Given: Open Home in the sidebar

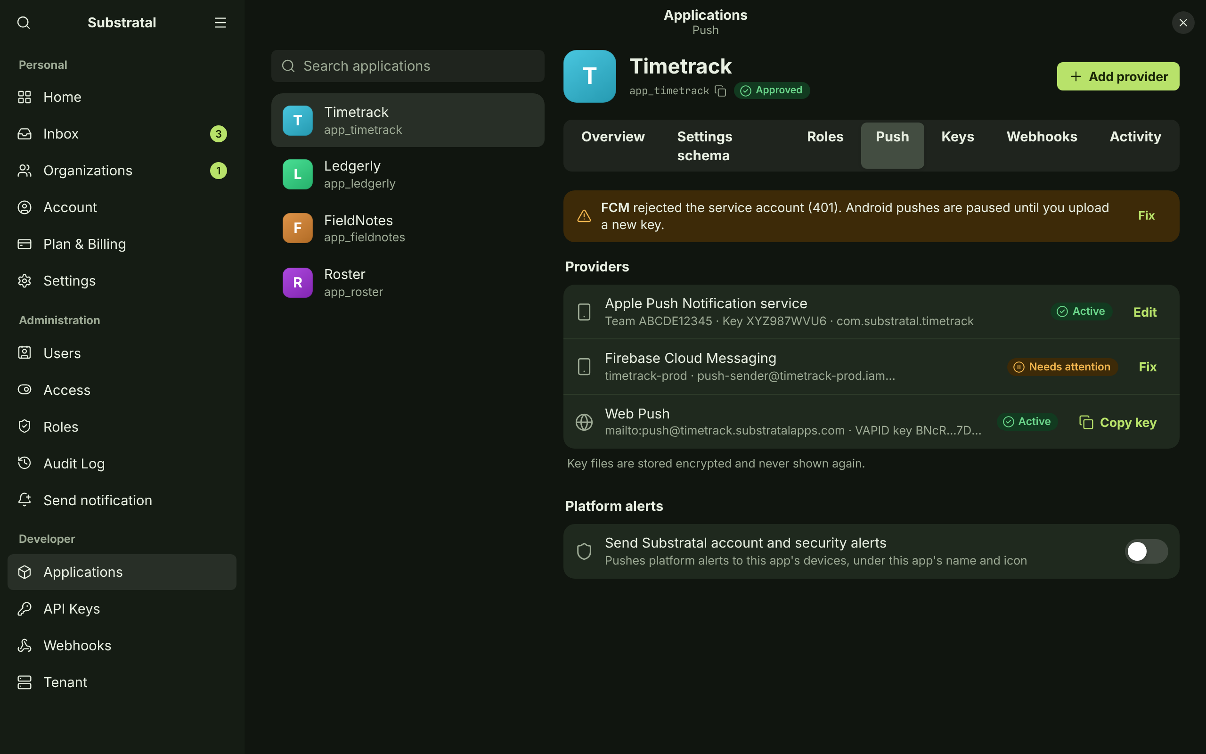Looking at the screenshot, I should click(x=122, y=97).
